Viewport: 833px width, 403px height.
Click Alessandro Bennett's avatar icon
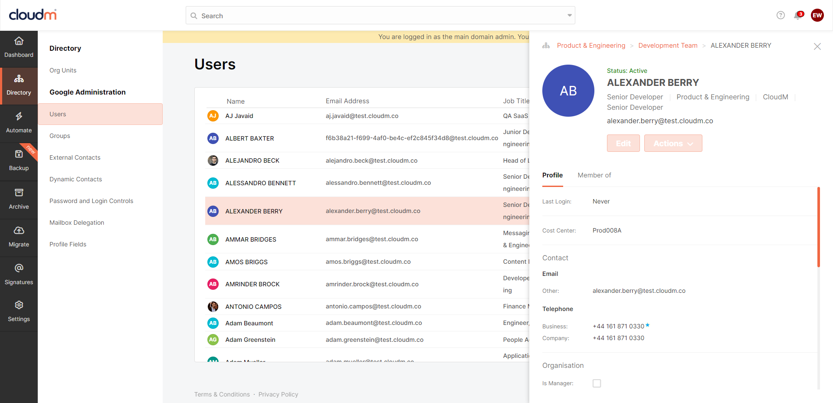click(213, 183)
